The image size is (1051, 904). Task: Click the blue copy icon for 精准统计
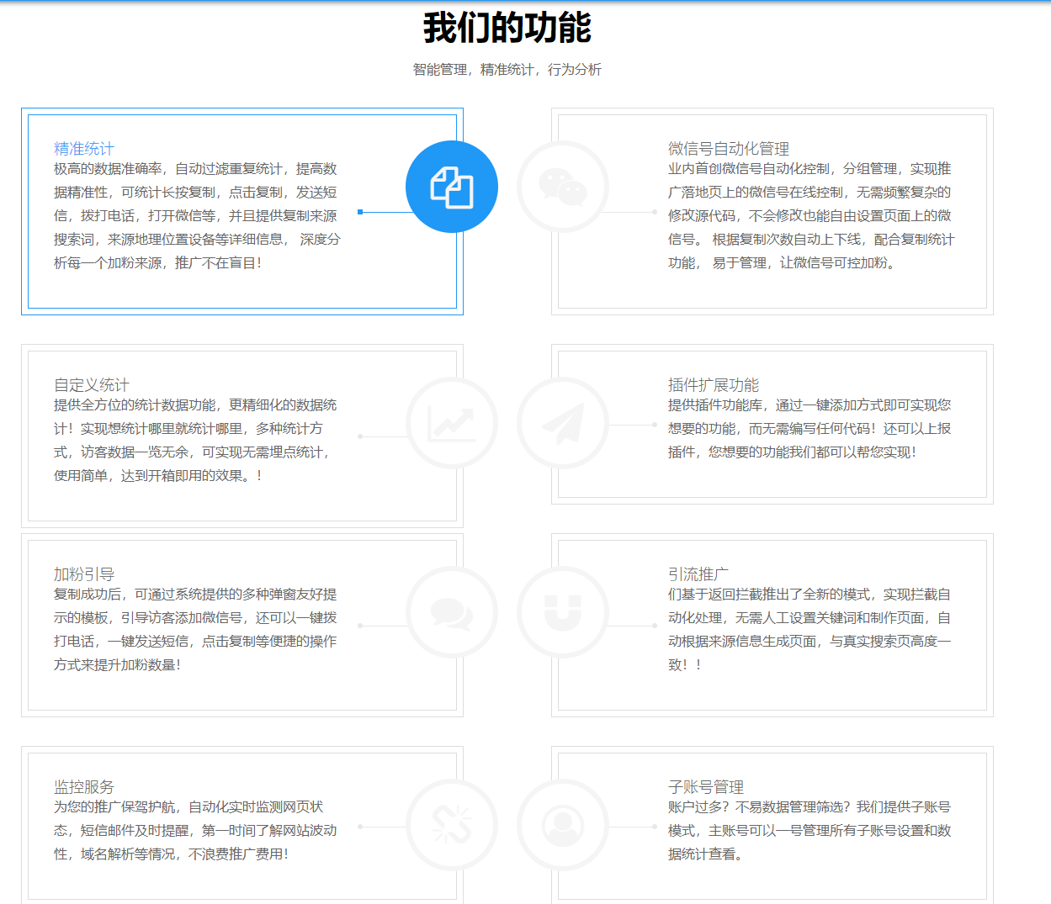[452, 187]
